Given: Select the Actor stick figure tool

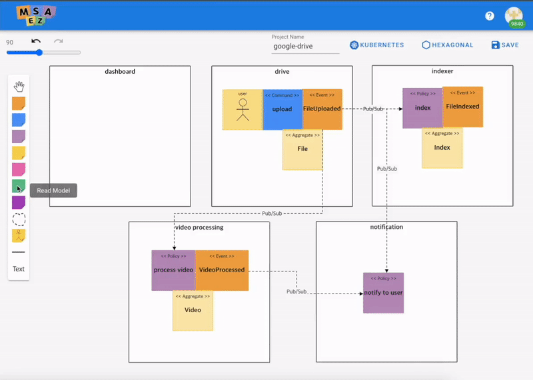Looking at the screenshot, I should click(x=19, y=236).
